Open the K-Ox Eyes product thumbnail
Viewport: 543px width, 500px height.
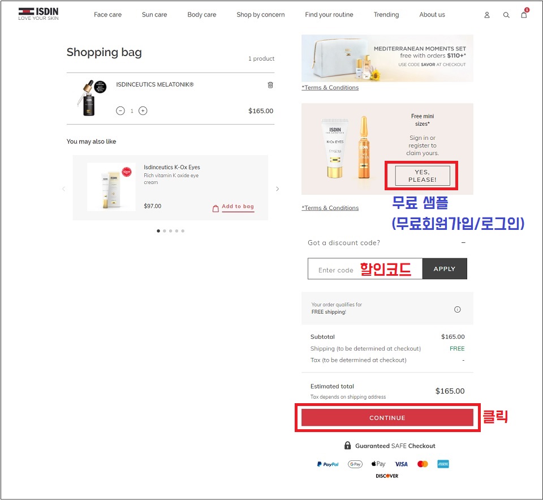click(111, 187)
